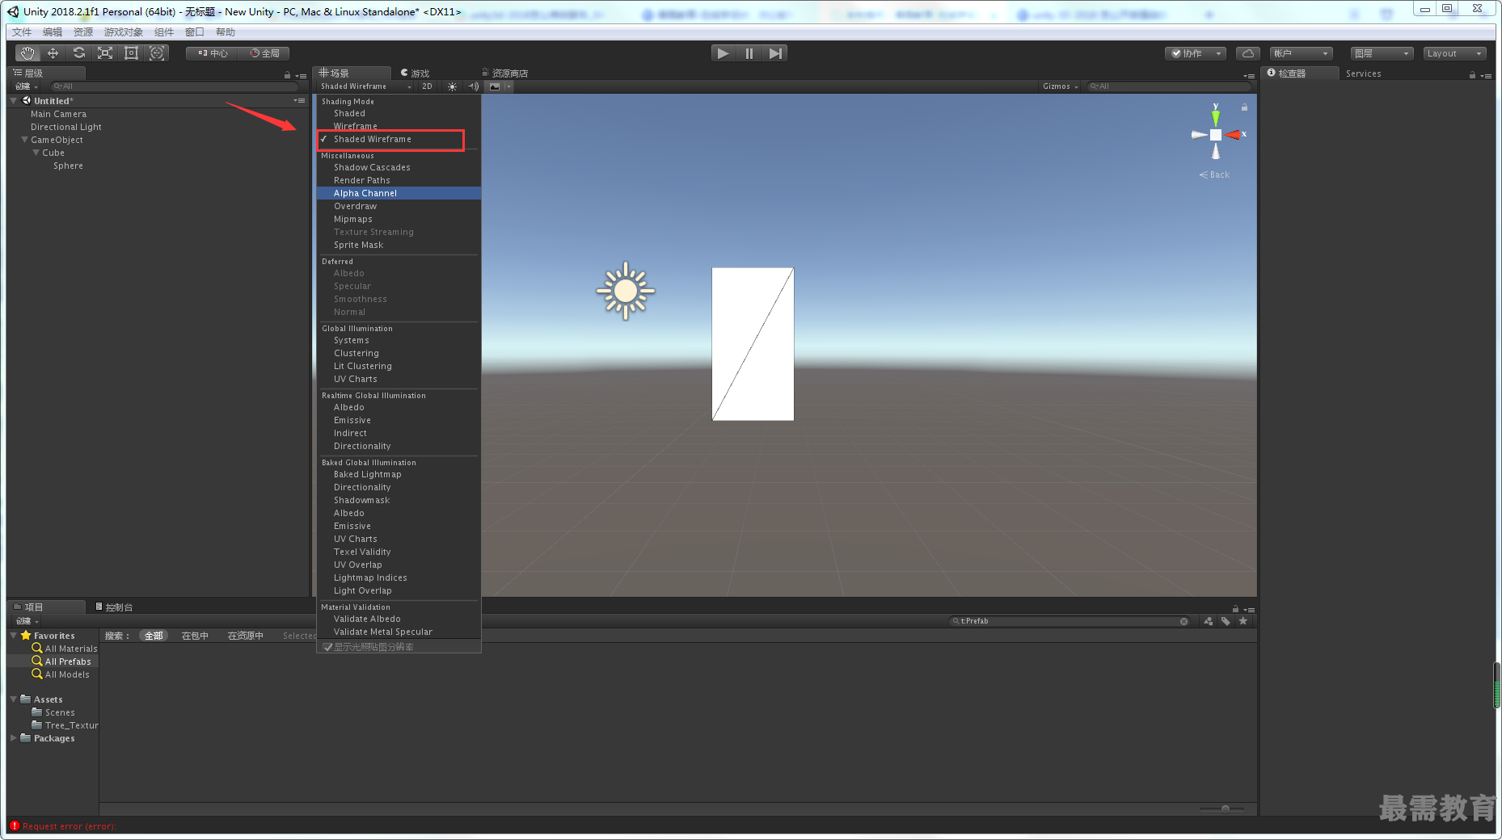
Task: Click the search by type icon
Action: pos(1209,621)
